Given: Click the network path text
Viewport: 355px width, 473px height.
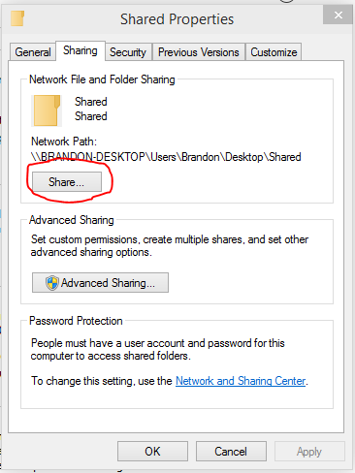Looking at the screenshot, I should 166,157.
